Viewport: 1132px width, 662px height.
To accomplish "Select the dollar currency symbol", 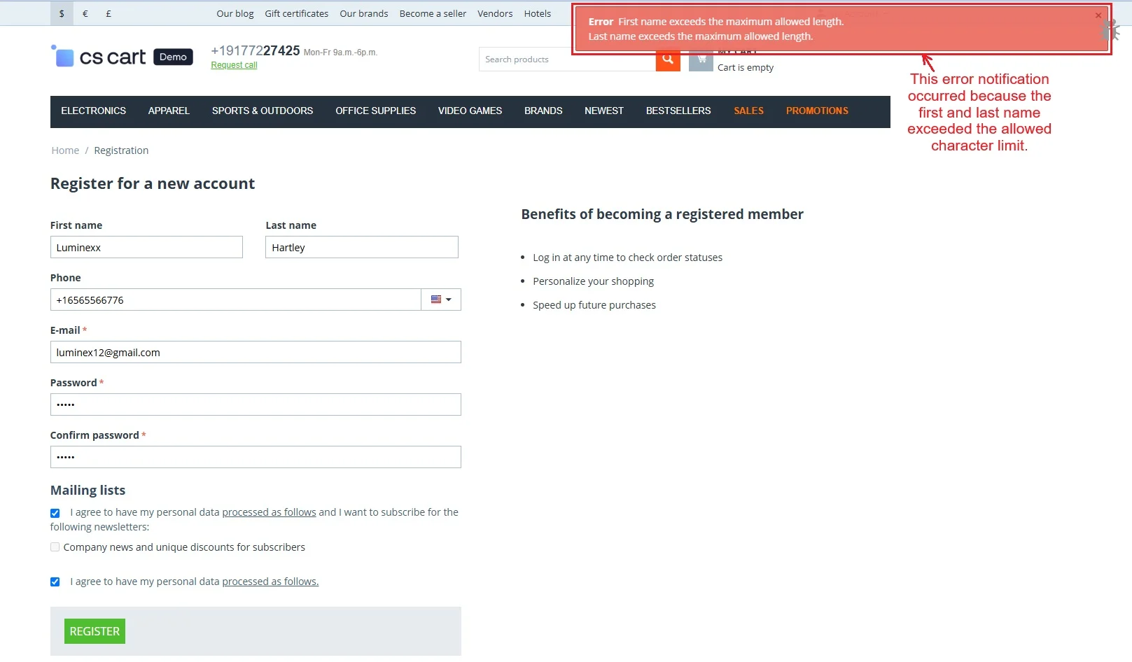I will pyautogui.click(x=62, y=13).
